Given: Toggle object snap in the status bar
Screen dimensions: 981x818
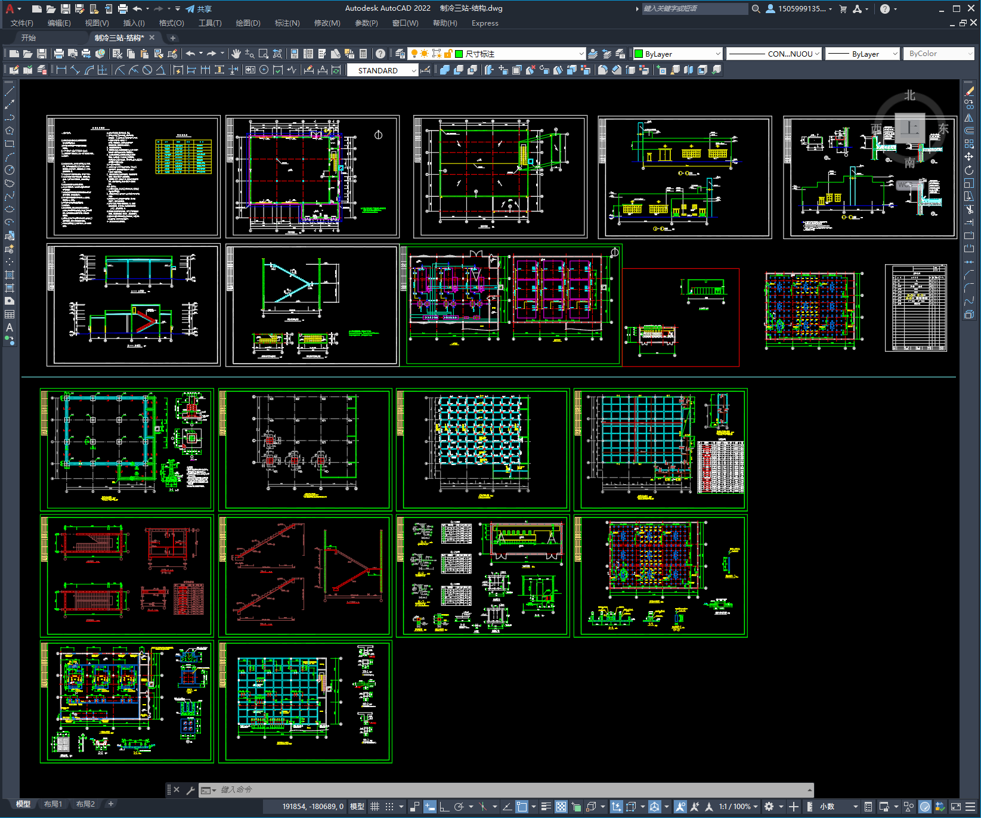Looking at the screenshot, I should click(522, 807).
